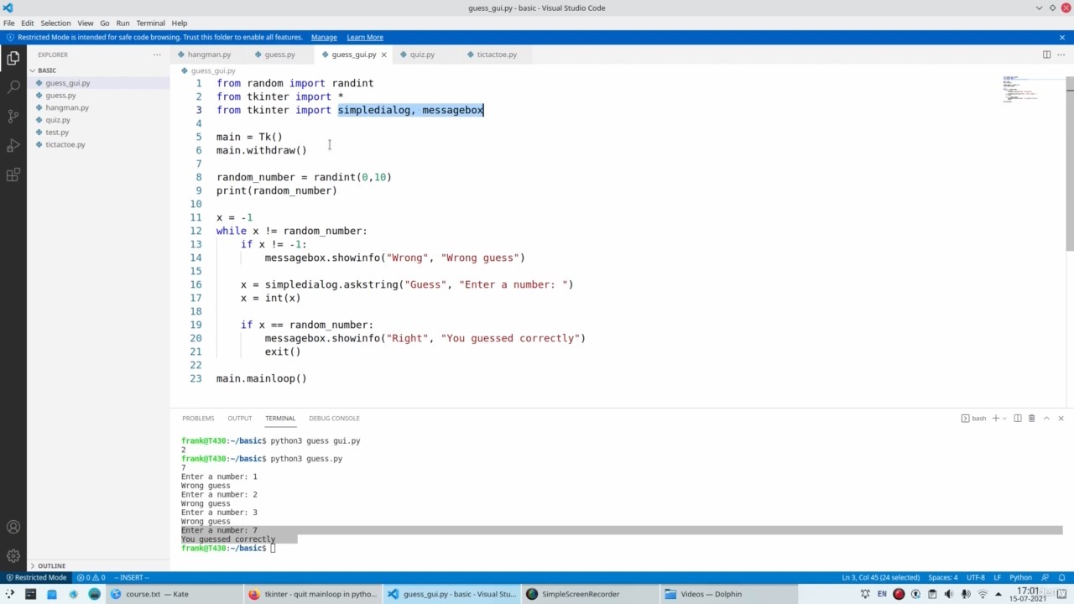Switch to the guess.py tab
Screen dimensions: 1074x604
pos(279,55)
